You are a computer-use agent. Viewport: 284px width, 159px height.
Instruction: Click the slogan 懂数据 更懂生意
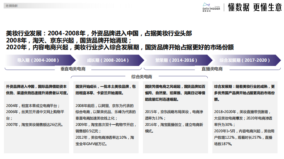pyautogui.click(x=255, y=7)
